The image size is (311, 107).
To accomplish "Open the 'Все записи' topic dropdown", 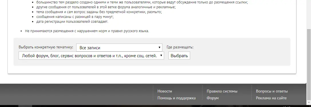I will coord(119,48).
